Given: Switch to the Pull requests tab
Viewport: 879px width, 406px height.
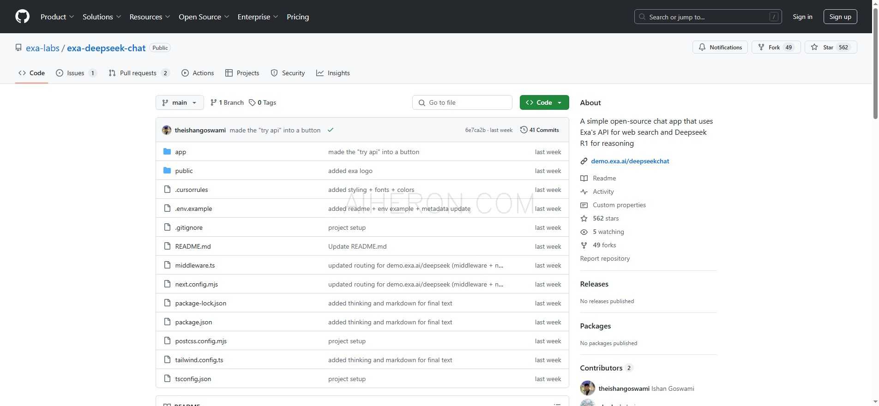Looking at the screenshot, I should 139,73.
